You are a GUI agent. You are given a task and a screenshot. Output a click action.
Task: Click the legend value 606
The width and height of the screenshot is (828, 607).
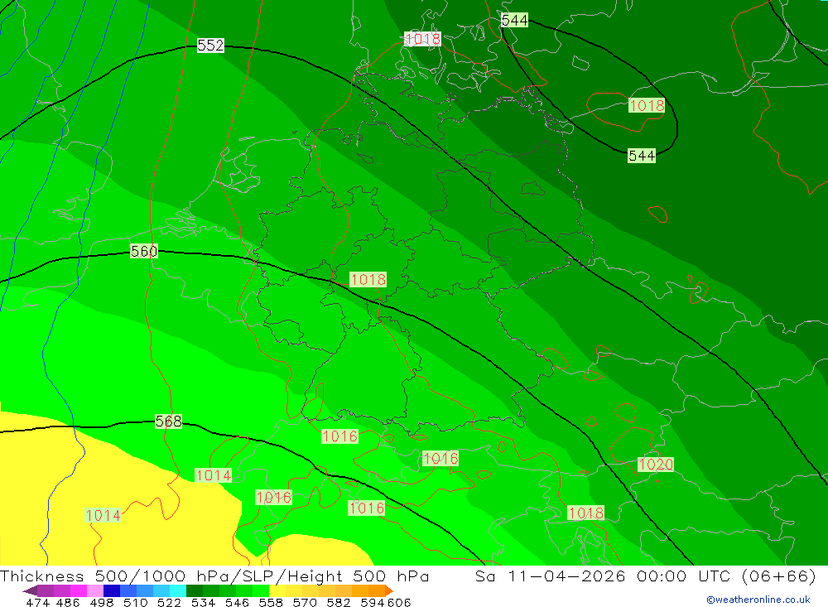pos(399,602)
